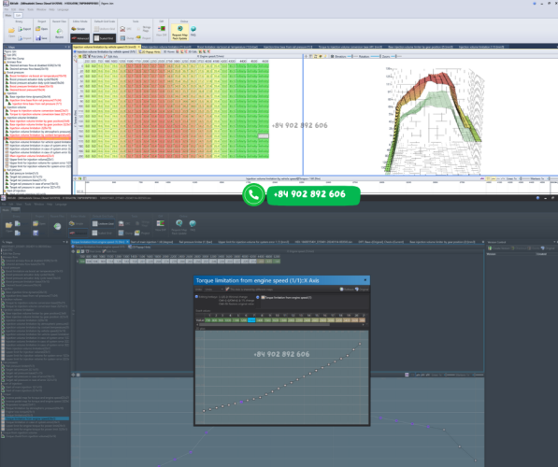Viewport: 558px width, 467px height.
Task: Select the Torque limitation map radio in dialog
Action: coord(258,297)
